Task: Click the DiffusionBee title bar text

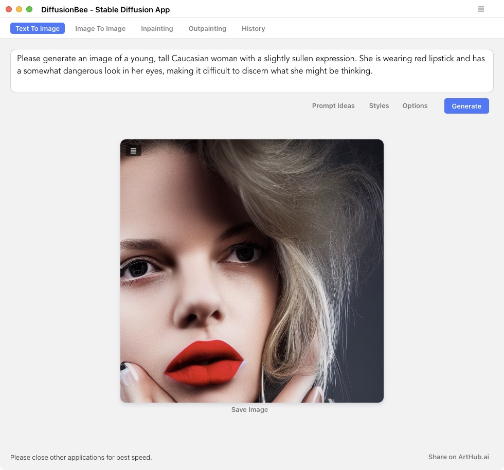Action: tap(105, 9)
